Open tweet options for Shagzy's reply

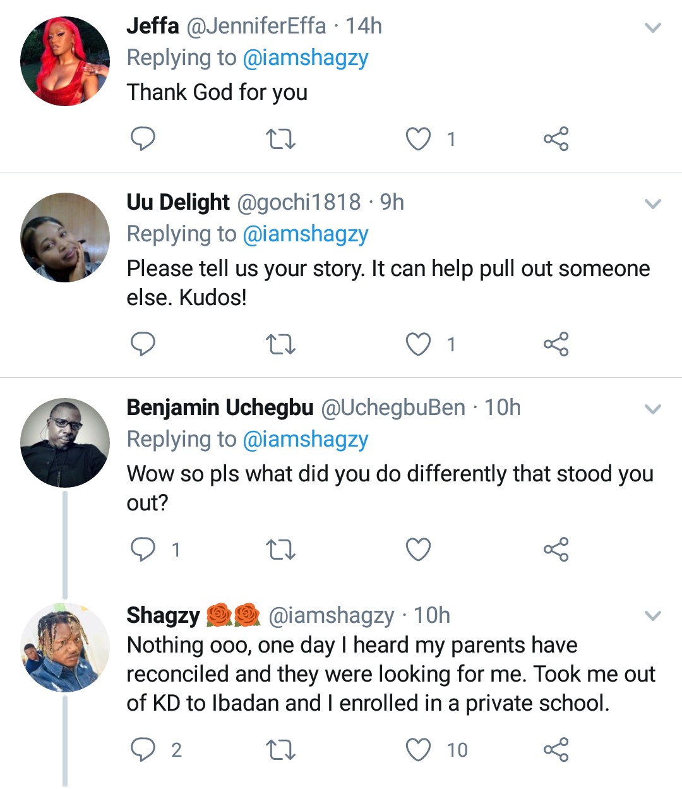pos(652,616)
